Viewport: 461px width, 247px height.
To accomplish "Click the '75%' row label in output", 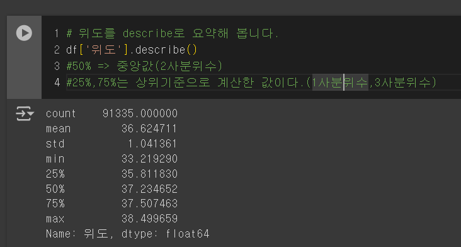I will [x=55, y=204].
